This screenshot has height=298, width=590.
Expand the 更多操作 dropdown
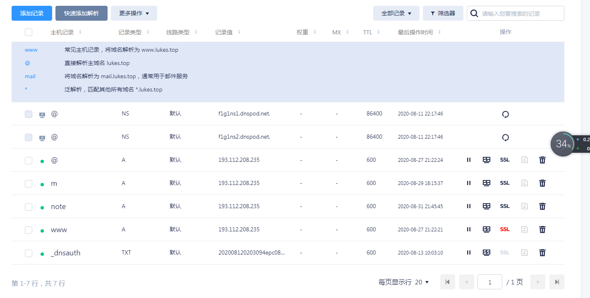(x=134, y=13)
